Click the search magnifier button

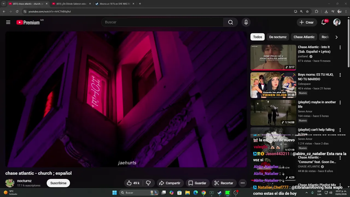coord(231,22)
